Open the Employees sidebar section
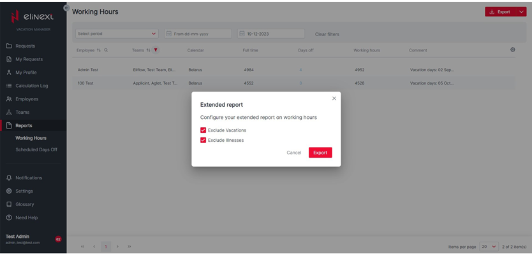532x255 pixels. pyautogui.click(x=27, y=99)
